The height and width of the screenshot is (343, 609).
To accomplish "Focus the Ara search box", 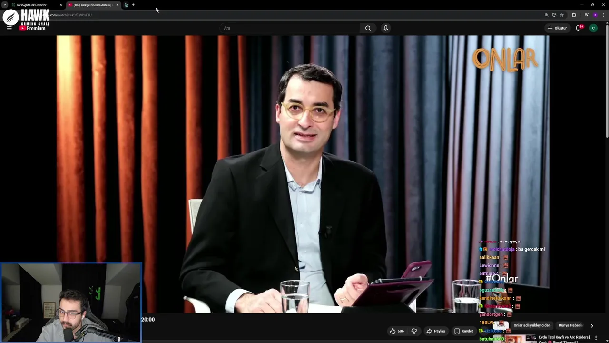I will [290, 28].
